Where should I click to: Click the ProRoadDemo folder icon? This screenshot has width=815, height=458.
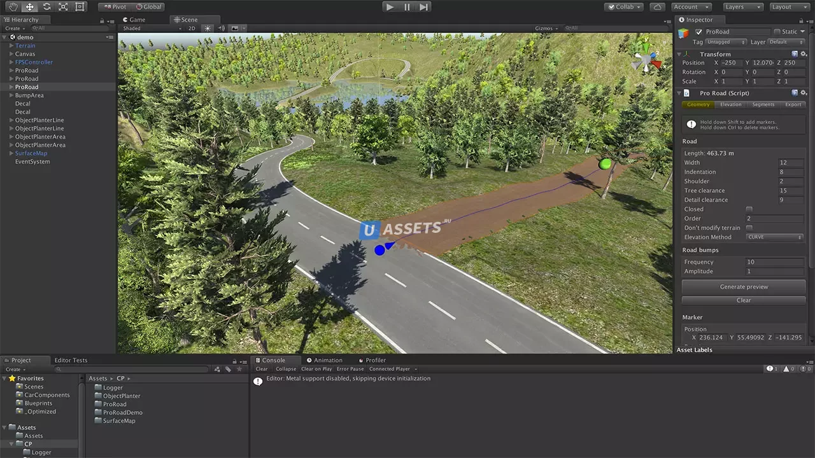[98, 412]
